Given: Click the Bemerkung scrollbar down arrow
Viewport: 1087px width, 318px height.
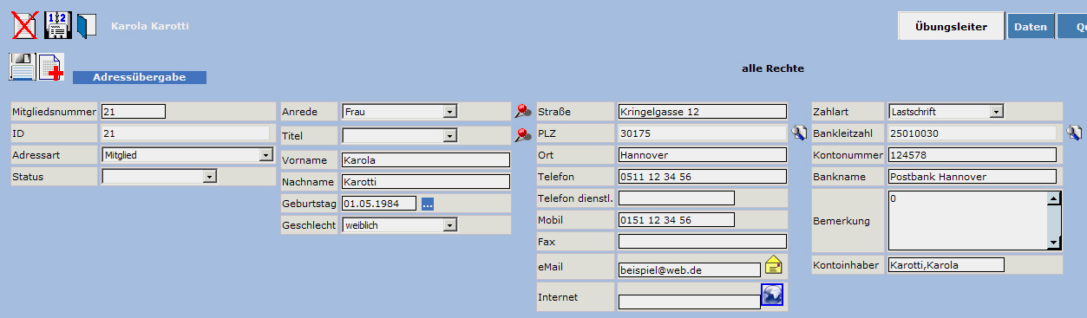Looking at the screenshot, I should click(1054, 243).
